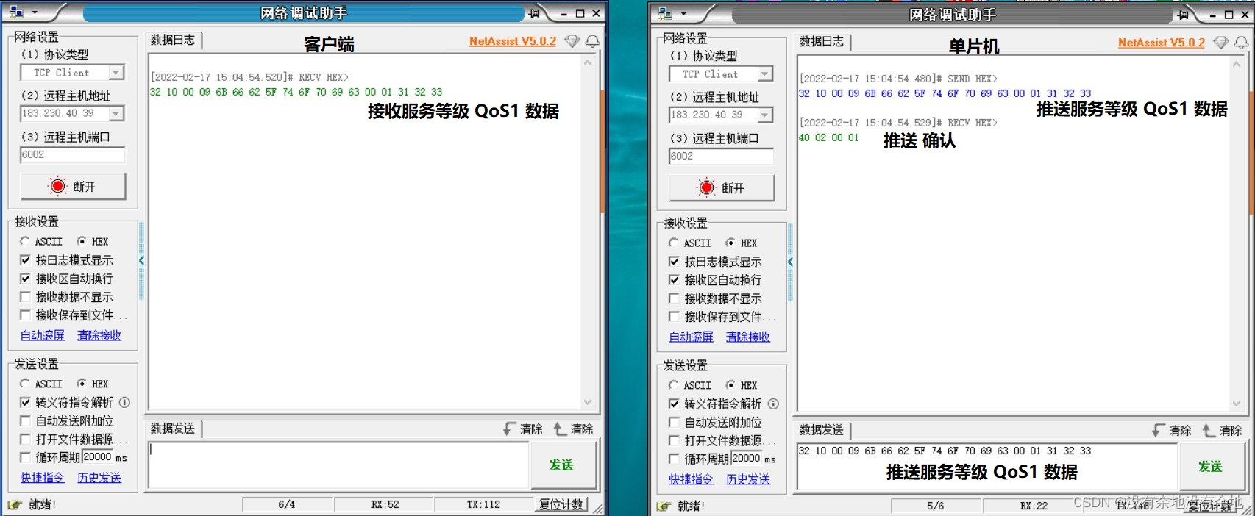Viewport: 1255px width, 516px height.
Task: Click the bell icon in the 单片机 window
Action: (1241, 43)
